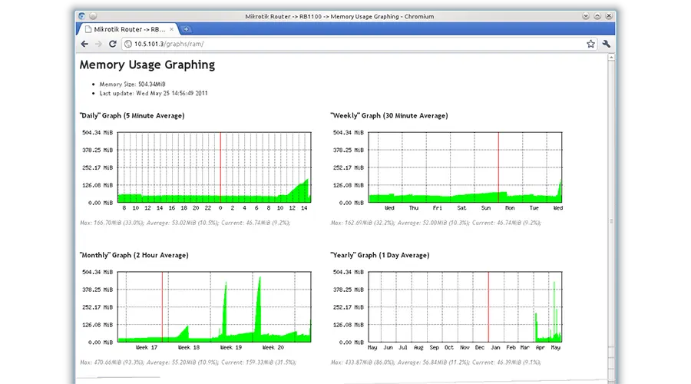Click the Week 17 label on Monthly graph
Viewport: 691px width, 384px height.
coord(147,347)
